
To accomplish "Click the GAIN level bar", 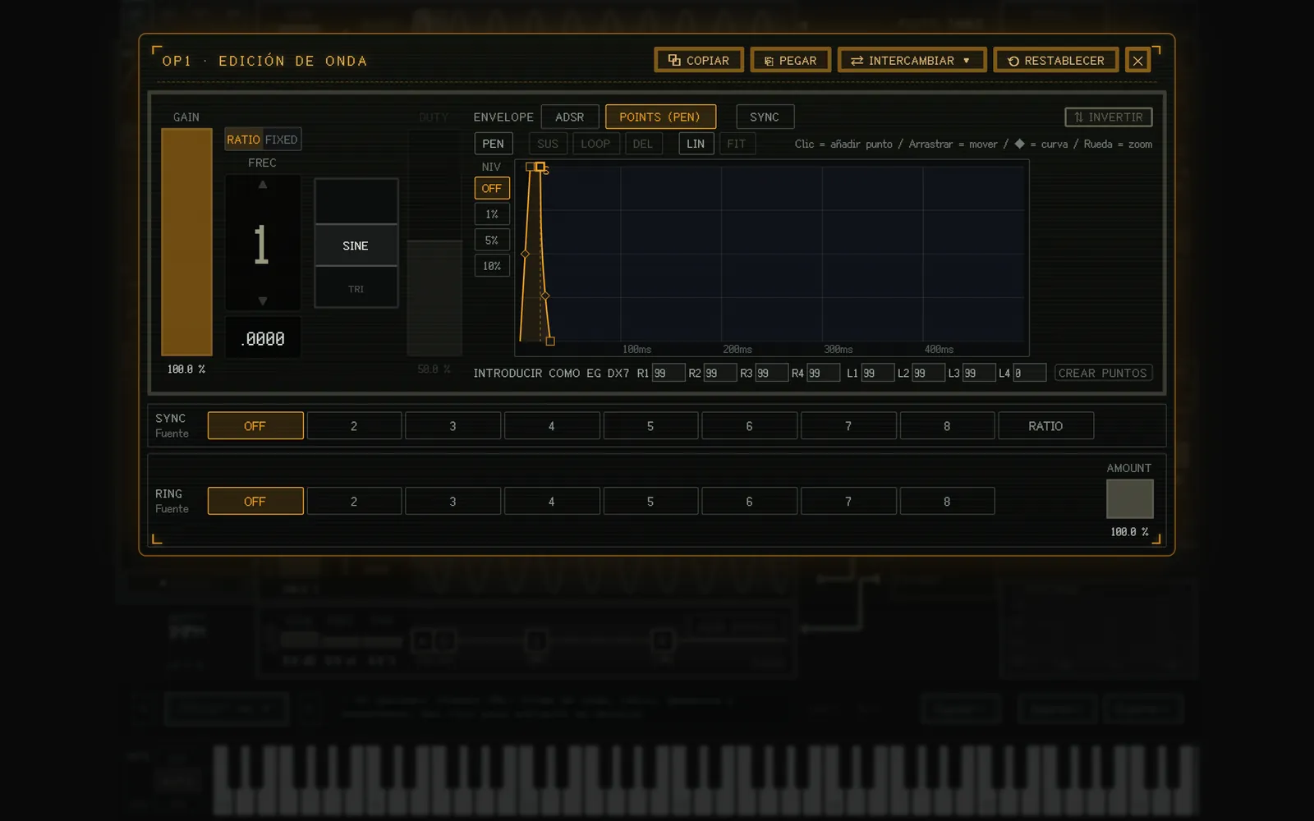I will (x=186, y=241).
